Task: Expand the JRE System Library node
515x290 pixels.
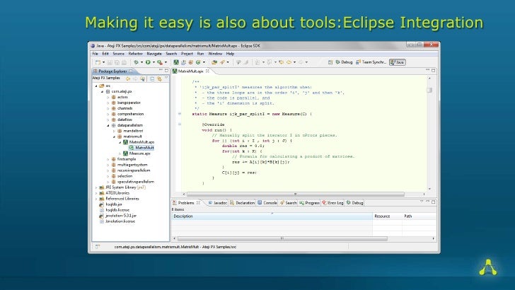Action: (96, 187)
